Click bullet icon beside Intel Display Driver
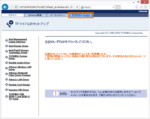This screenshot has width=150, height=119. coord(7,46)
